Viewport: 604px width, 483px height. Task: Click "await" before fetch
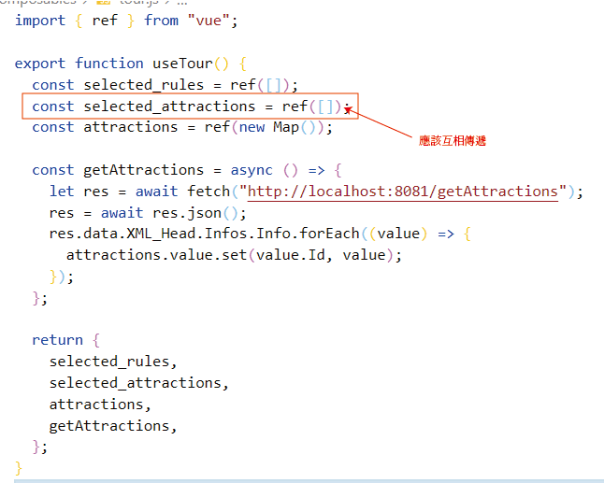tap(156, 192)
